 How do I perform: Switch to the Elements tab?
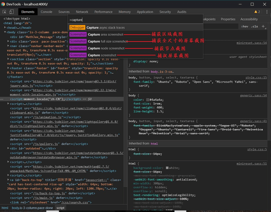click(28, 12)
